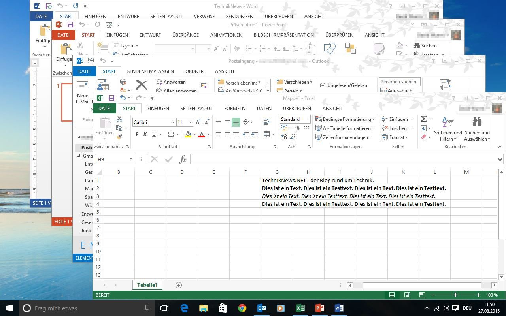Merge and center cells icon

pyautogui.click(x=266, y=134)
